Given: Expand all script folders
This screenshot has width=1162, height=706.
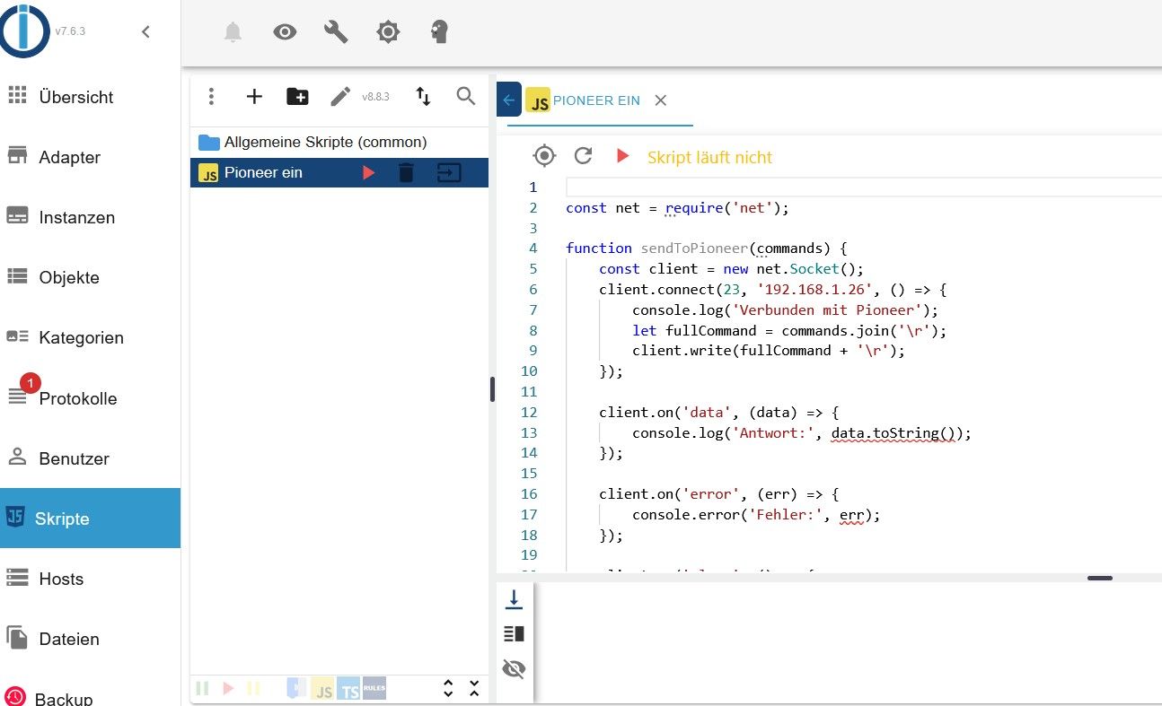Looking at the screenshot, I should point(448,688).
